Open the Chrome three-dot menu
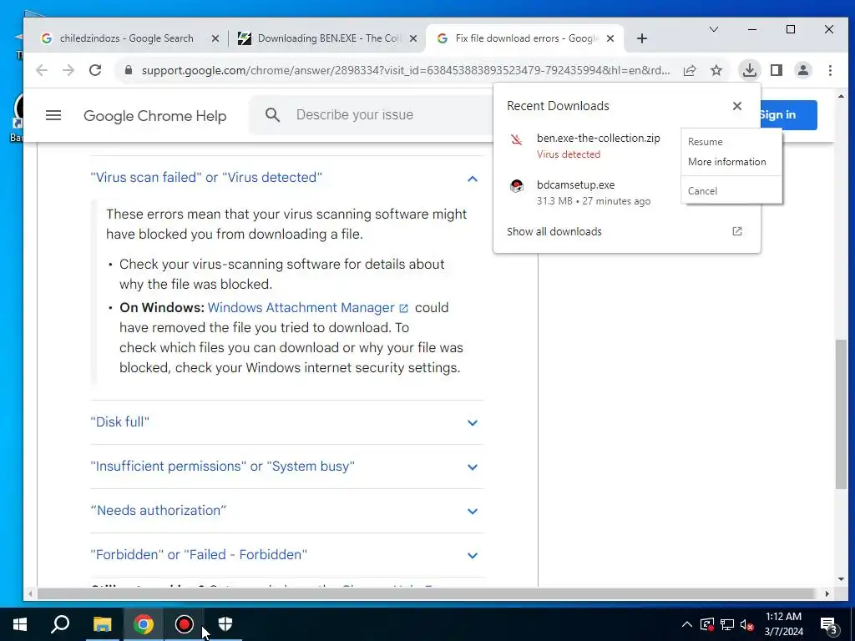Screen dimensions: 855x641 [830, 70]
